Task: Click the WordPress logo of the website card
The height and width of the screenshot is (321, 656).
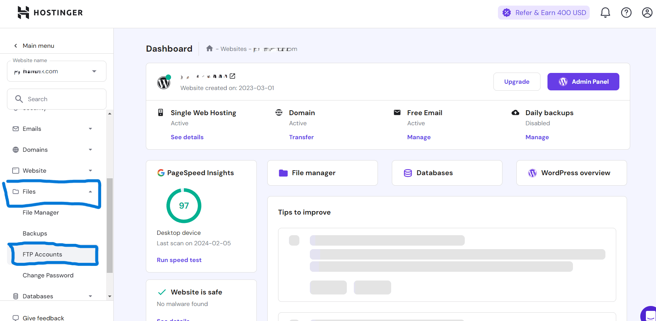Action: tap(164, 83)
